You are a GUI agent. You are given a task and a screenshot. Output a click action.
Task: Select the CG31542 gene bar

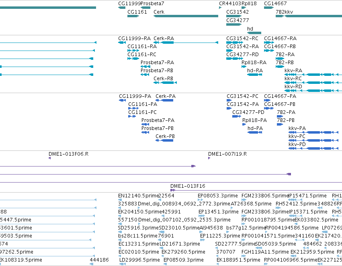click(234, 16)
